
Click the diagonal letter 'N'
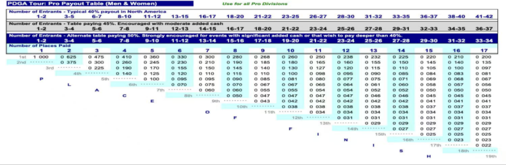coord(345,139)
